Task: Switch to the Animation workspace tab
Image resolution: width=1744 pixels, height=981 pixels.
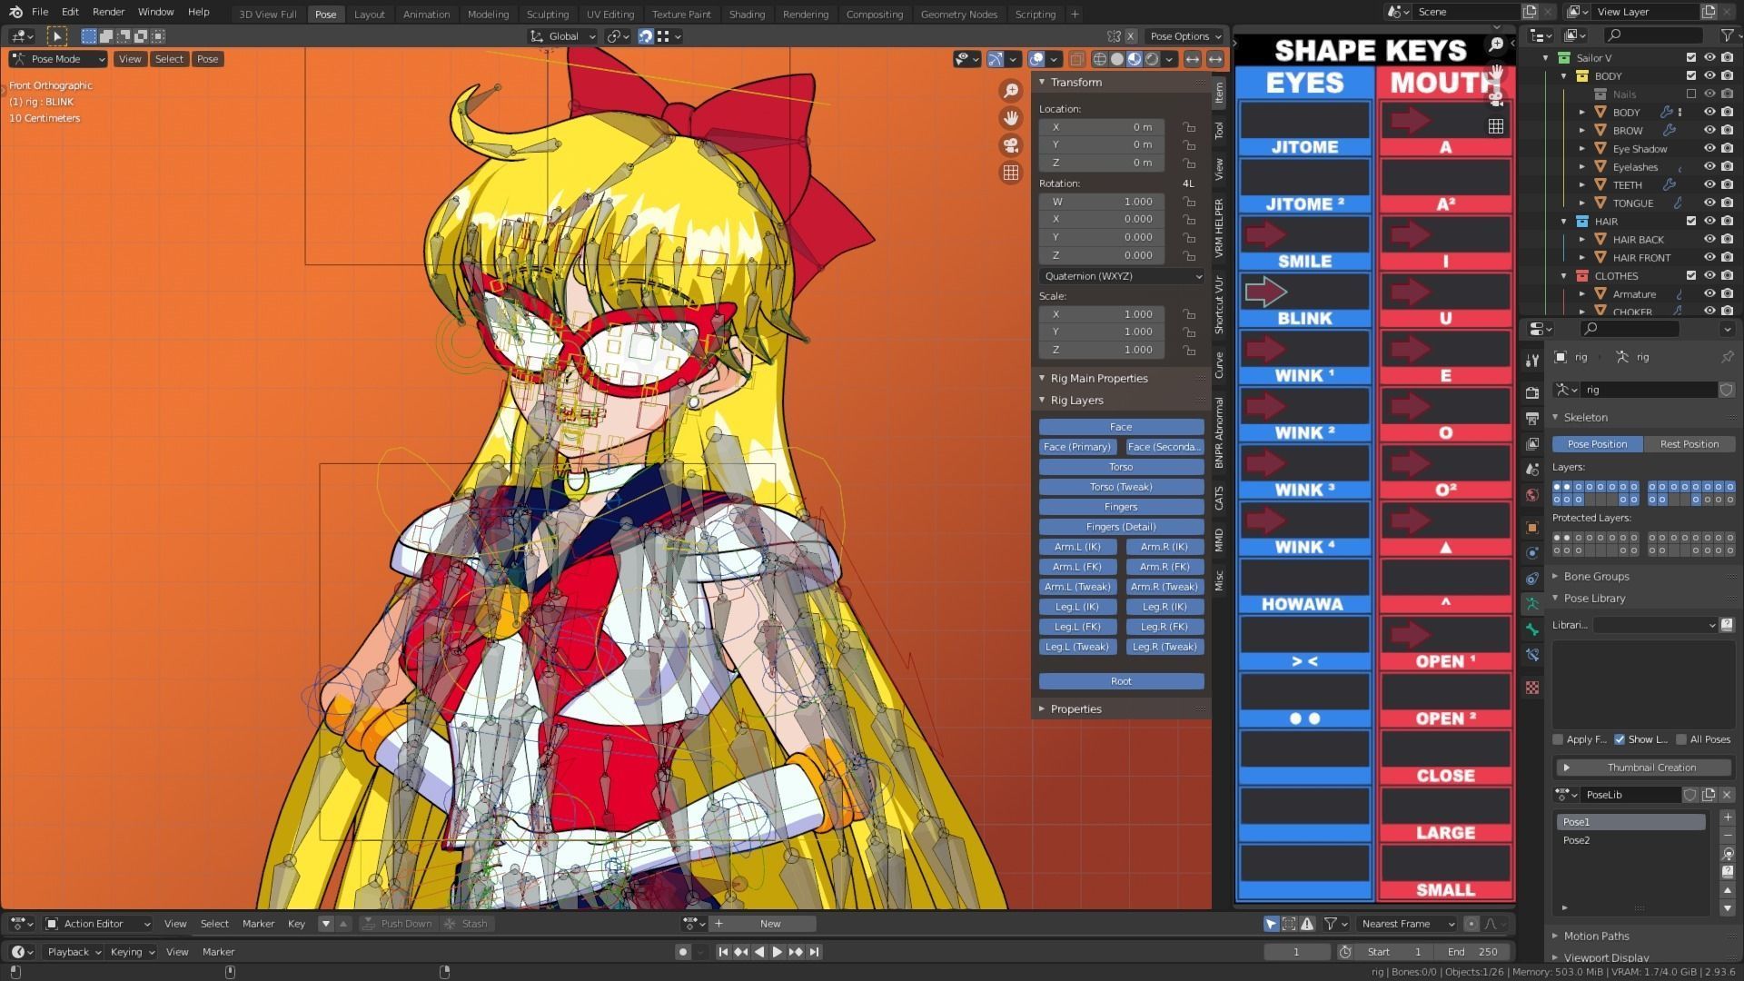Action: coord(426,14)
